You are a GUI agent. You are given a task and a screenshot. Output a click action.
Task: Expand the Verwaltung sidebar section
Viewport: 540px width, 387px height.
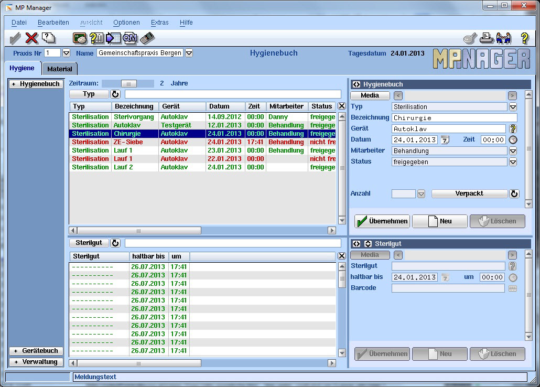(x=36, y=362)
